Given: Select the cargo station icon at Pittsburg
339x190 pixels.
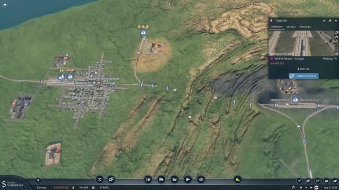Looking at the screenshot, I should click(x=70, y=76).
